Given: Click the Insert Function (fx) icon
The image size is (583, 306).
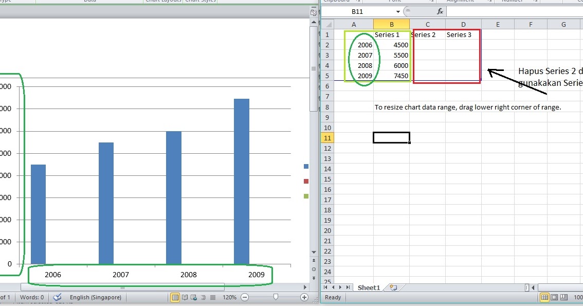Looking at the screenshot, I should 440,11.
